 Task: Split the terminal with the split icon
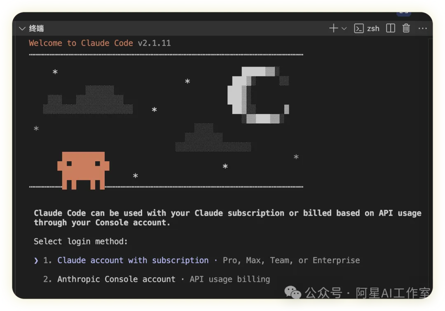point(390,28)
